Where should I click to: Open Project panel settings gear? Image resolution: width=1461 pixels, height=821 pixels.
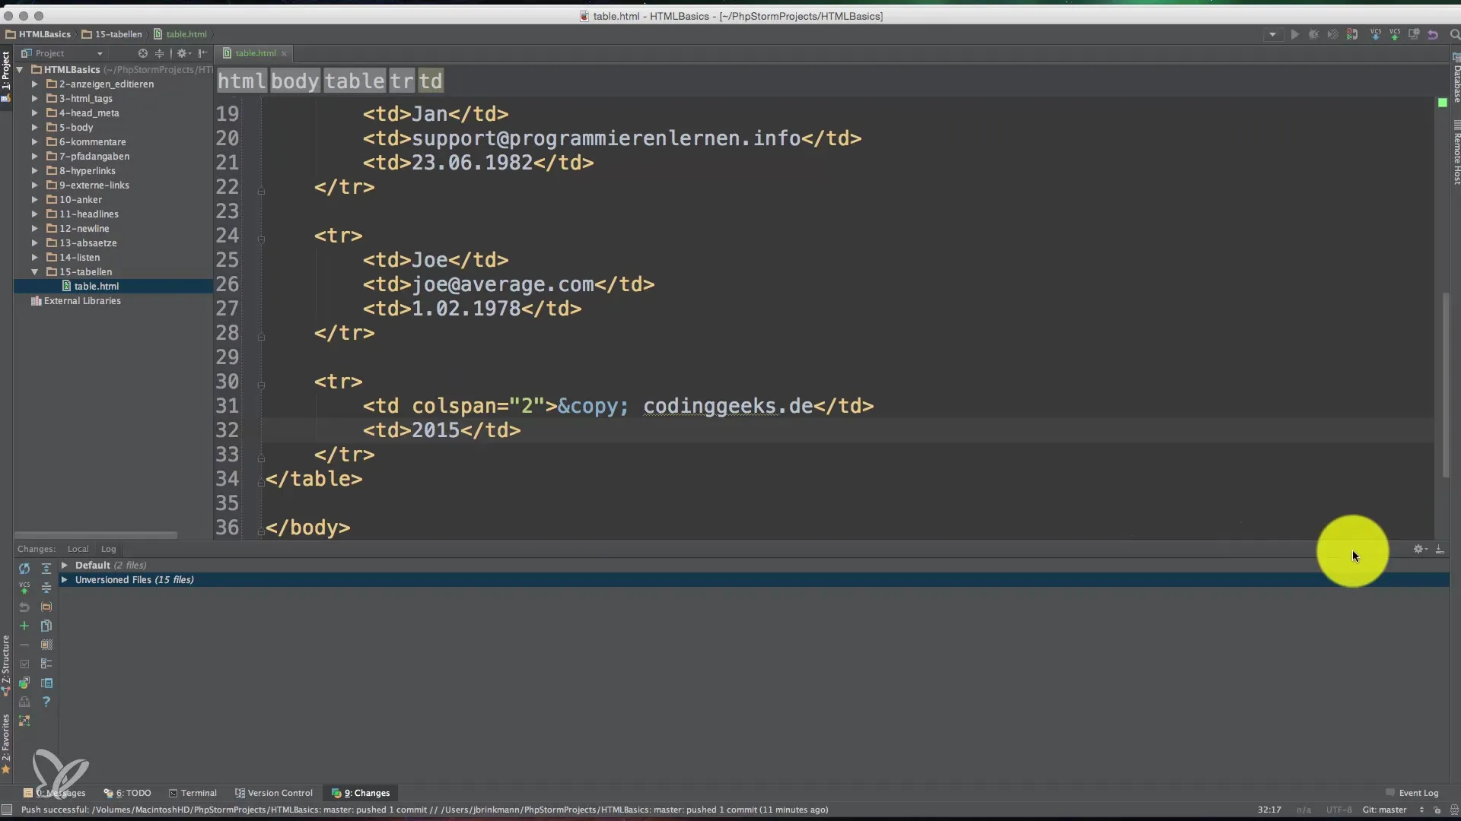183,53
